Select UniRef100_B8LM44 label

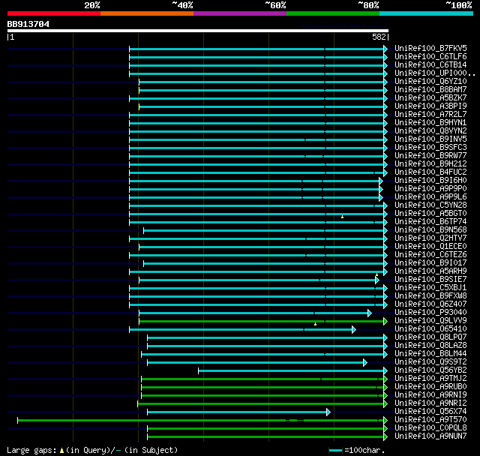pyautogui.click(x=430, y=354)
